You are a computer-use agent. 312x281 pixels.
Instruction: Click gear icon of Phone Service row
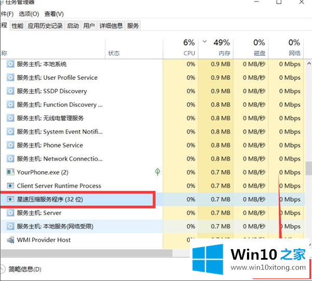click(x=10, y=145)
